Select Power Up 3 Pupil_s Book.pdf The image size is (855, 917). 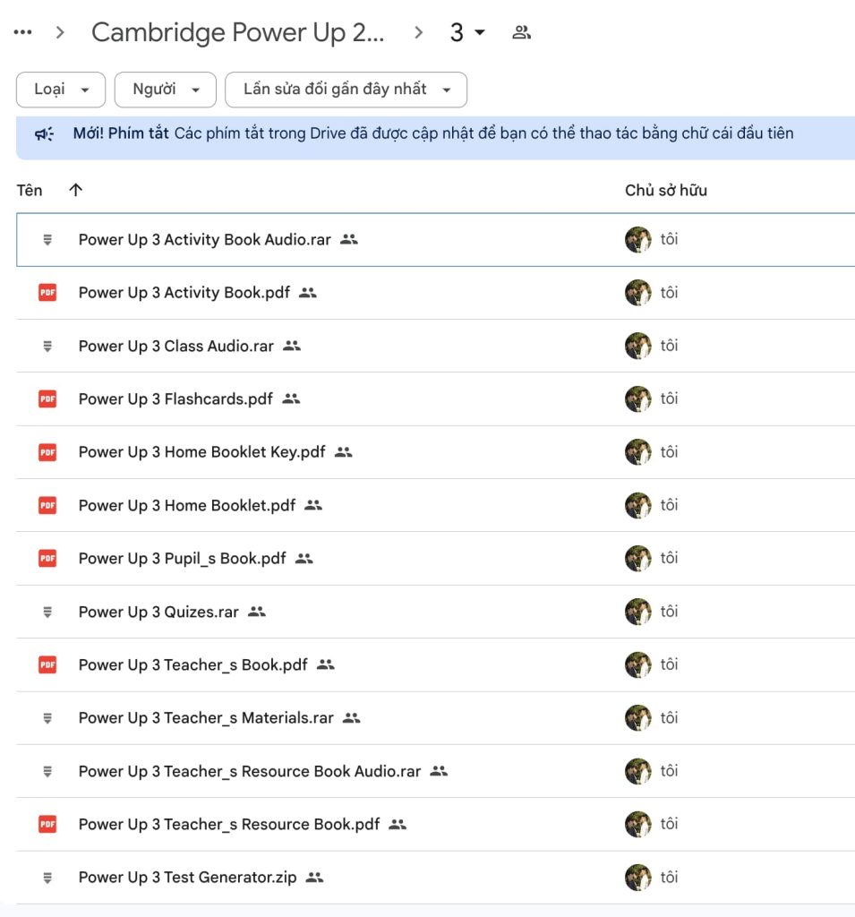point(182,559)
